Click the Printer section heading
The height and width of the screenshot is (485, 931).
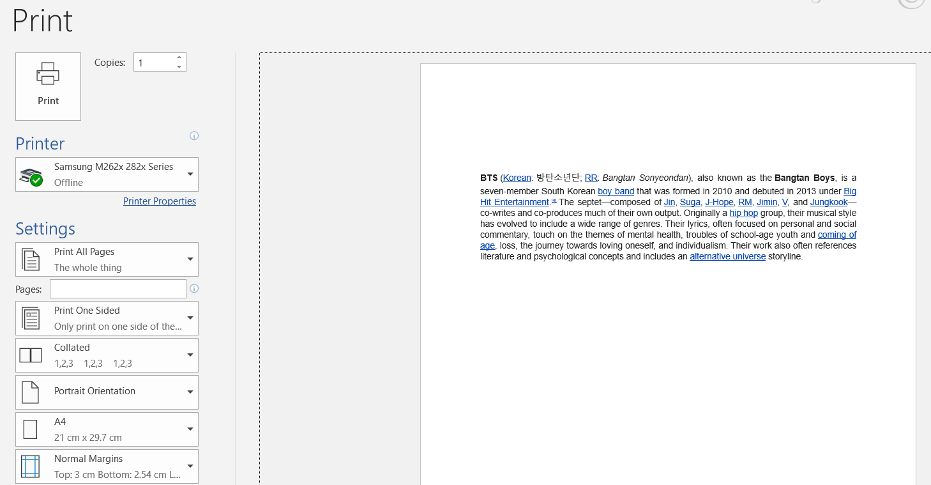click(40, 144)
